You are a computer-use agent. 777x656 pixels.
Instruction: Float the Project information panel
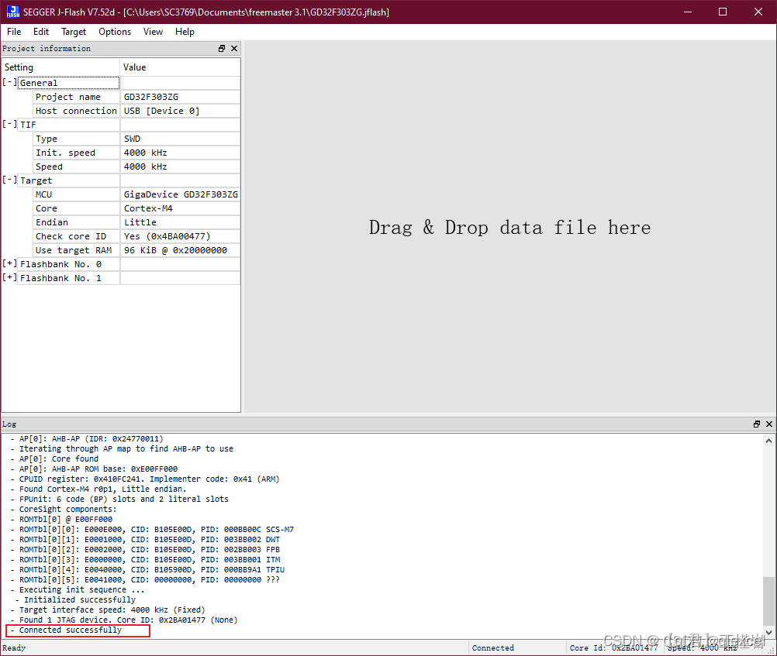point(222,49)
